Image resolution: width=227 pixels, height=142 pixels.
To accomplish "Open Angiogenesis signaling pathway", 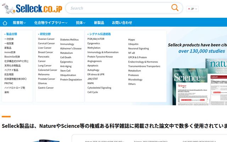I will pos(95,61).
